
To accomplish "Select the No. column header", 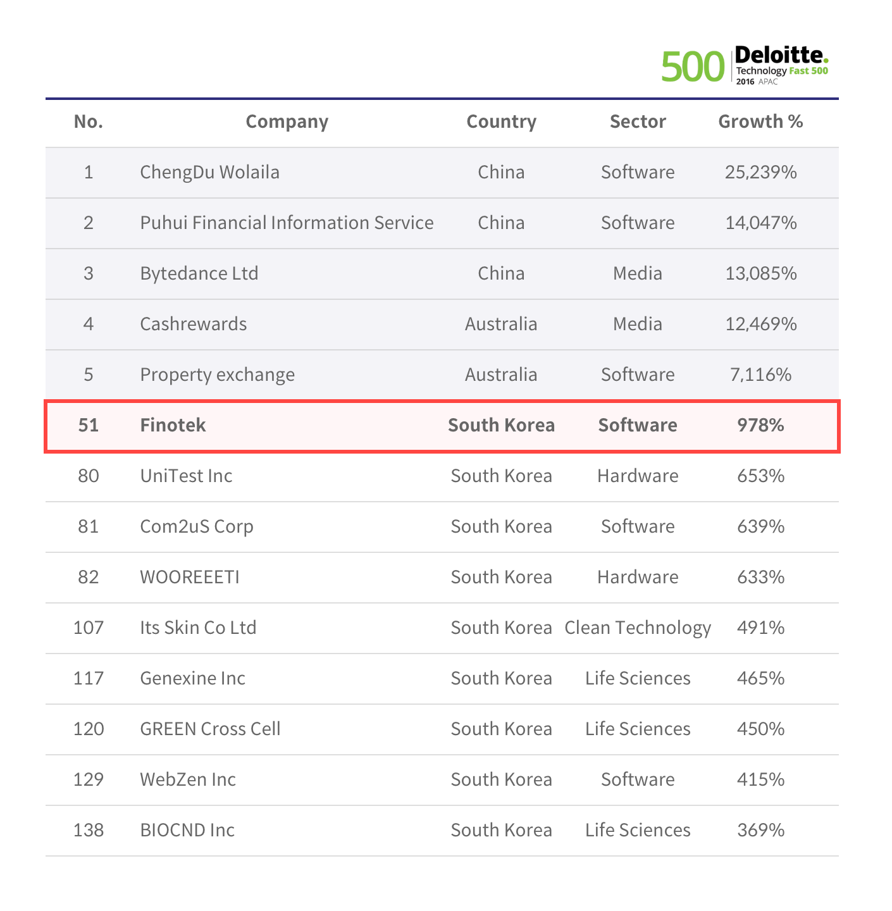I will coord(89,121).
